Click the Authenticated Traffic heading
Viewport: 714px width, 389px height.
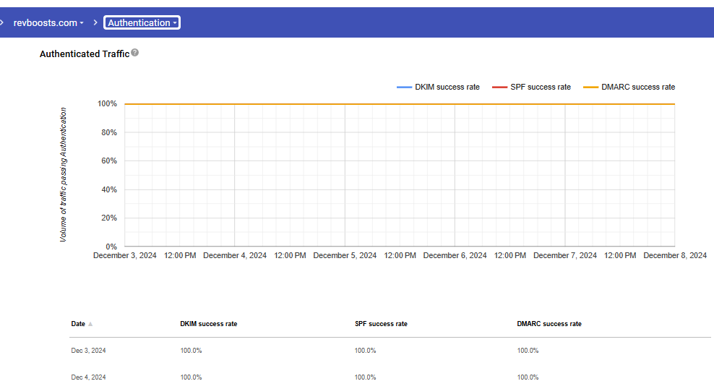point(84,54)
